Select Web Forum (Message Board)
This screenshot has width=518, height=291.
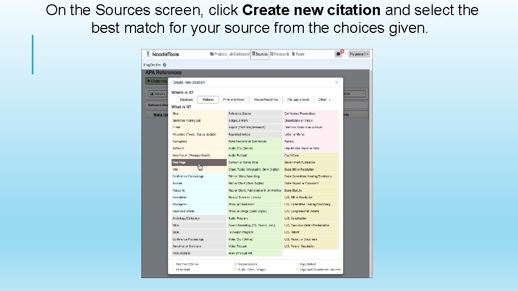click(199, 155)
